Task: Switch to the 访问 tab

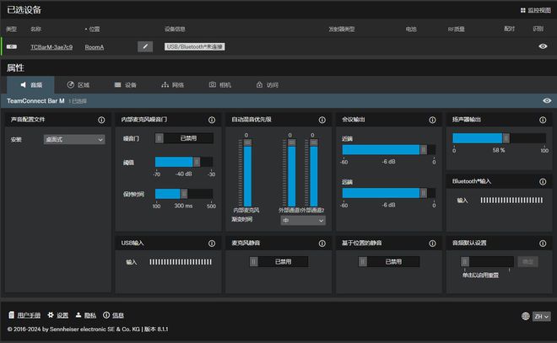Action: click(268, 85)
